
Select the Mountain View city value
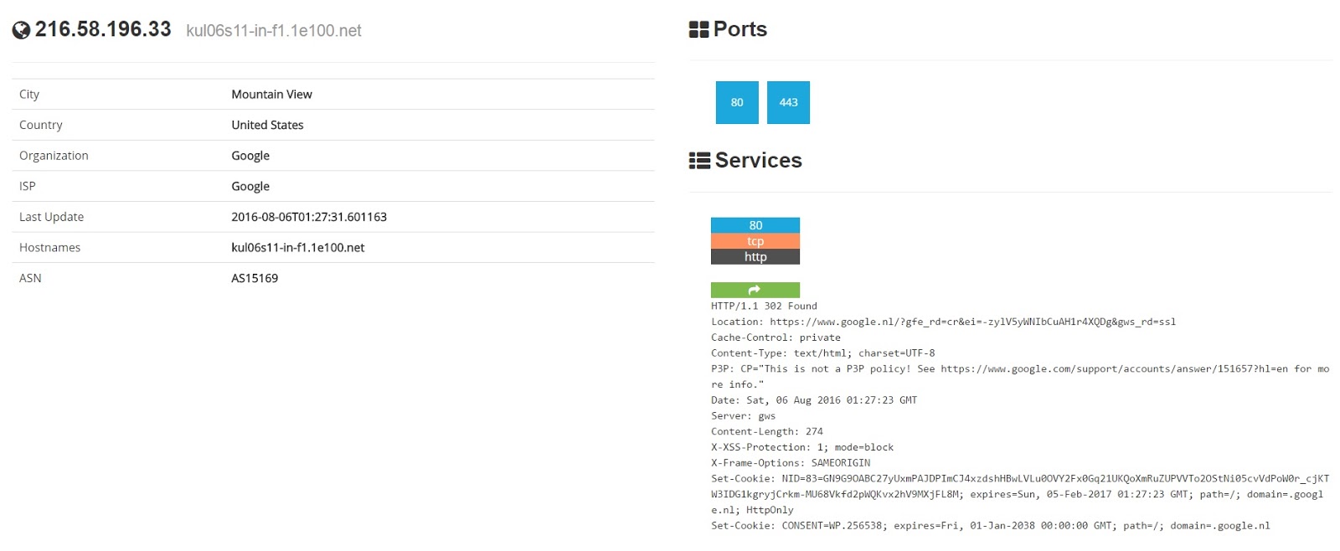coord(271,95)
